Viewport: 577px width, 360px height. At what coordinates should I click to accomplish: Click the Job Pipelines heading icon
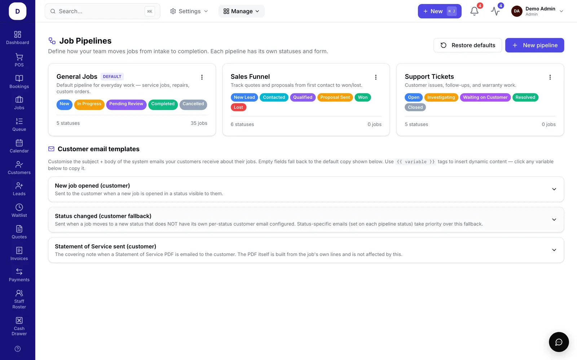pos(52,41)
